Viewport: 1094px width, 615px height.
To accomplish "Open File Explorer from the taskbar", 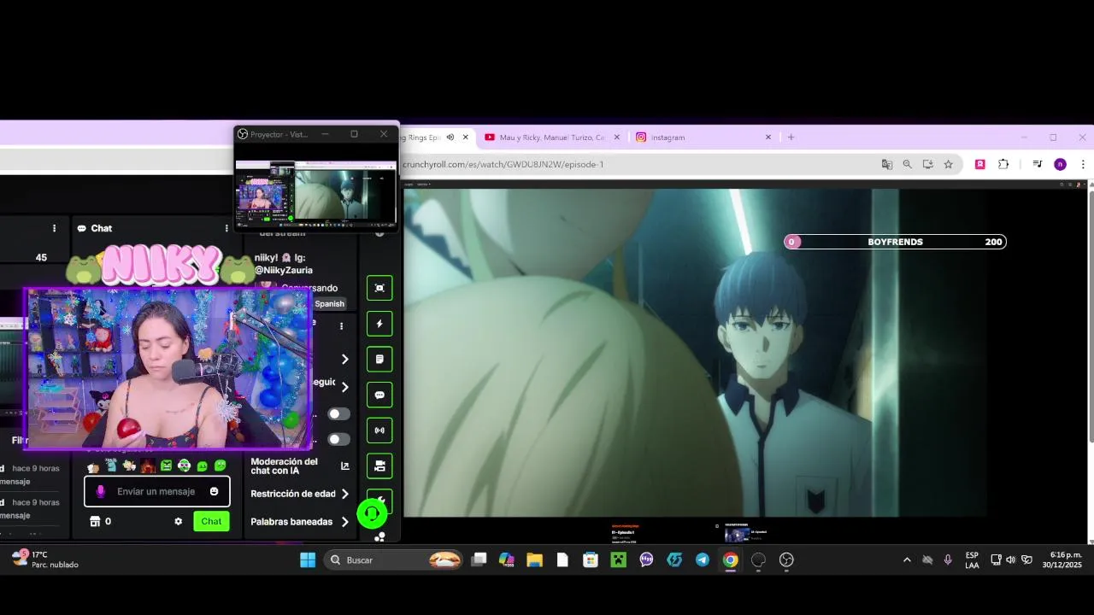I will [x=534, y=560].
